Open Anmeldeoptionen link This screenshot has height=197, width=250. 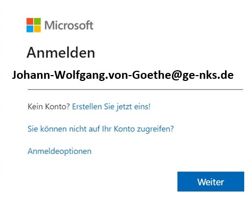coord(60,151)
